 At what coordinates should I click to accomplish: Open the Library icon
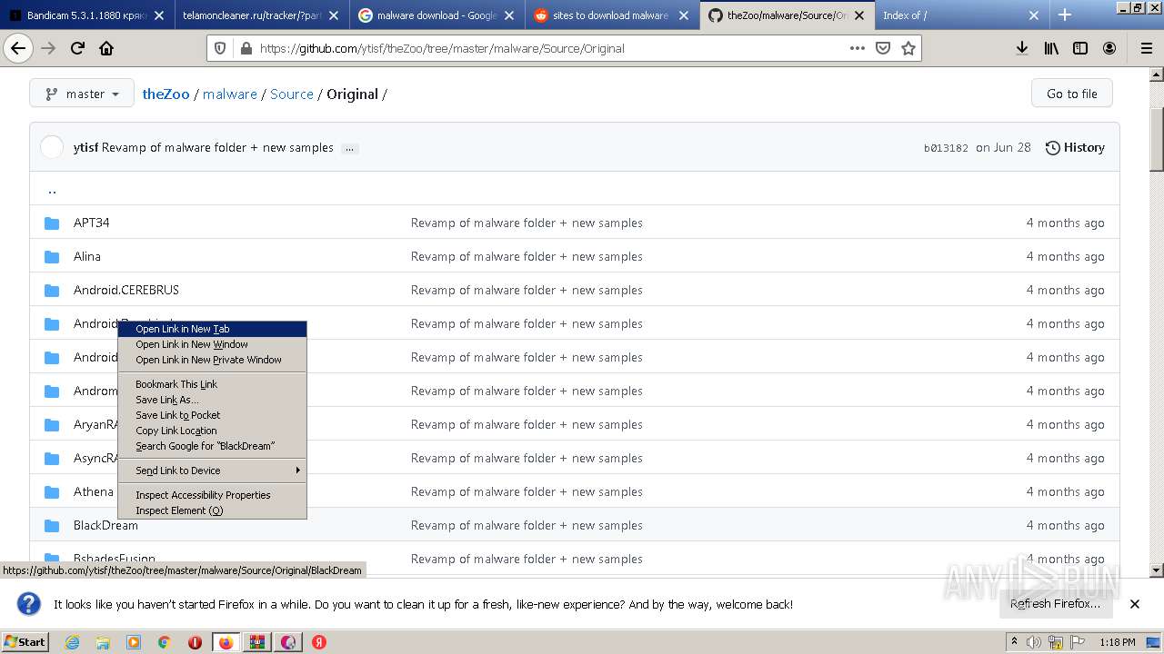point(1051,48)
